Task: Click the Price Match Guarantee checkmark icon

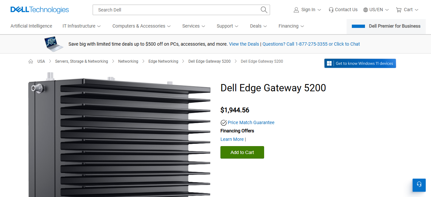Action: [x=223, y=122]
